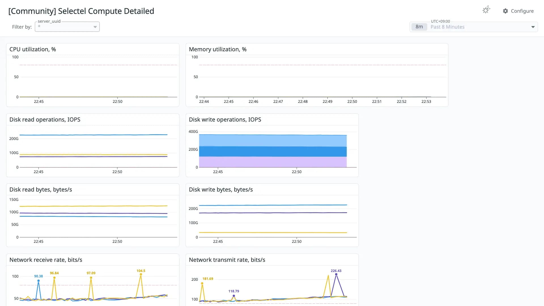Open the Configure dashboard link

tap(518, 11)
